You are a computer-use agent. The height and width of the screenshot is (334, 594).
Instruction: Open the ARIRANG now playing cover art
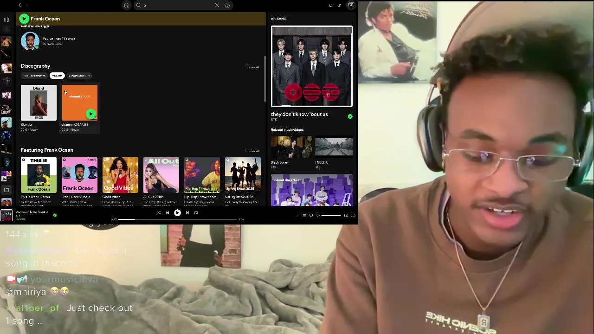tap(312, 66)
